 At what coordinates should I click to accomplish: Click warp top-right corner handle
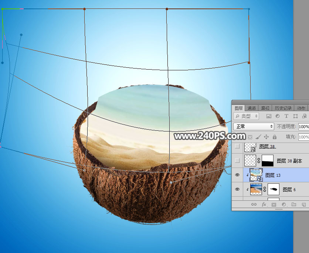(x=249, y=9)
